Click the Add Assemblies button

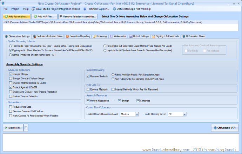(x=16, y=16)
